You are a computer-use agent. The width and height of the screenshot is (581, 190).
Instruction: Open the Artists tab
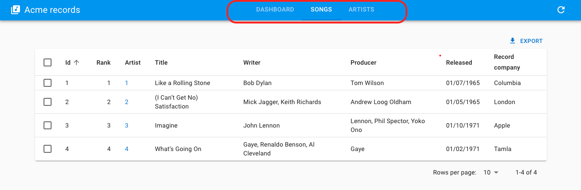point(361,10)
